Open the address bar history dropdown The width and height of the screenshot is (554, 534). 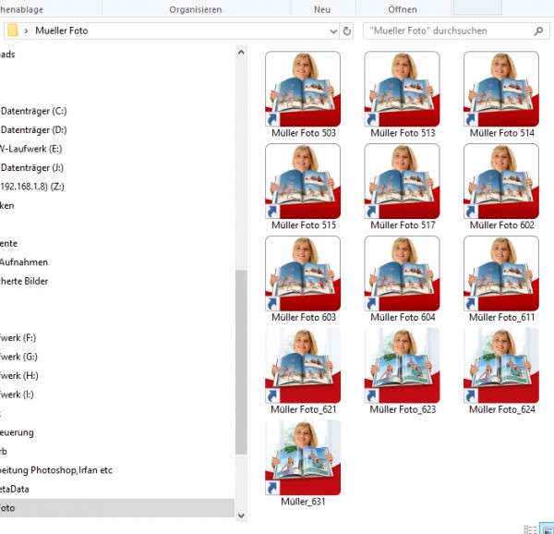click(332, 30)
